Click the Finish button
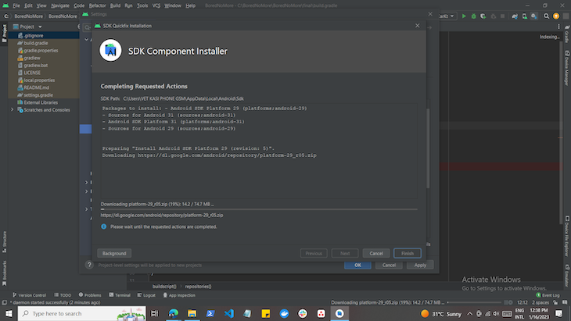The image size is (571, 321). (407, 253)
